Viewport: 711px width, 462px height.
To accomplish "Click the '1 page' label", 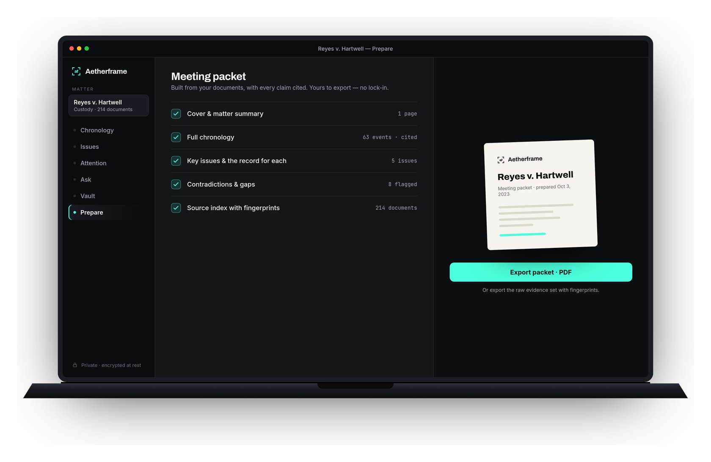I will pyautogui.click(x=407, y=114).
